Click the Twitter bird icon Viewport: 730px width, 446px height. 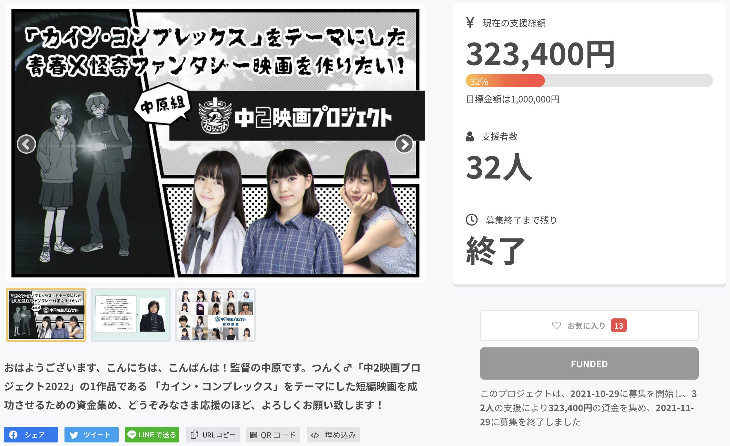click(x=74, y=435)
